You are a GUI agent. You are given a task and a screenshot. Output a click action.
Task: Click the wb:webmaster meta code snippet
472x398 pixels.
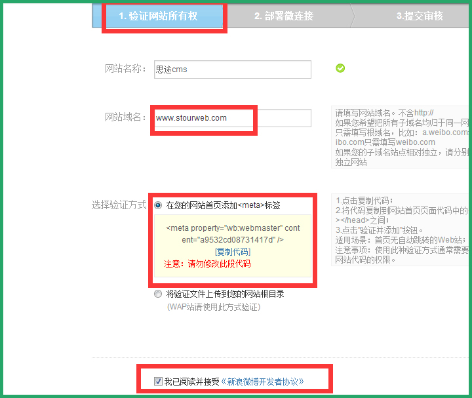point(233,233)
